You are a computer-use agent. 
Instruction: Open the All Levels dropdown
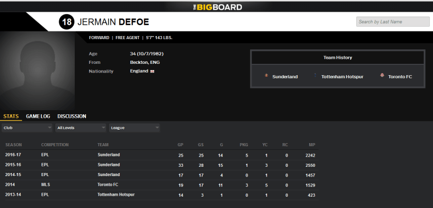(x=80, y=128)
